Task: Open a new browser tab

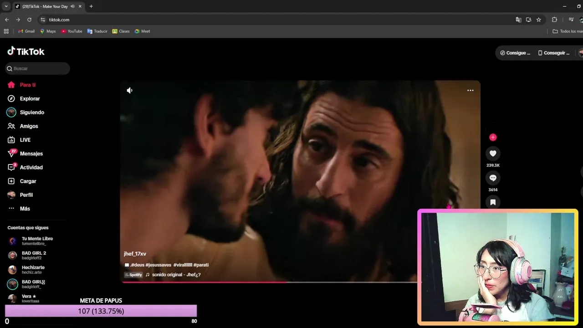Action: click(91, 6)
